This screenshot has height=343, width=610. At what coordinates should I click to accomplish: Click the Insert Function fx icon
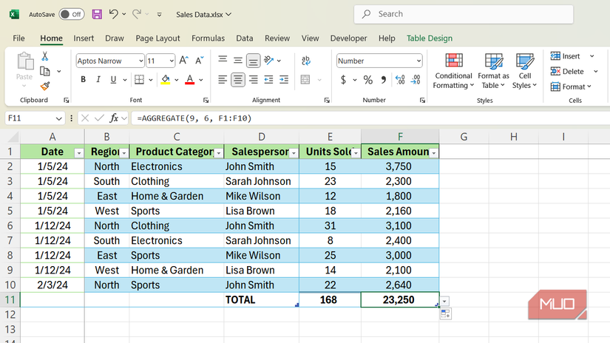point(114,118)
